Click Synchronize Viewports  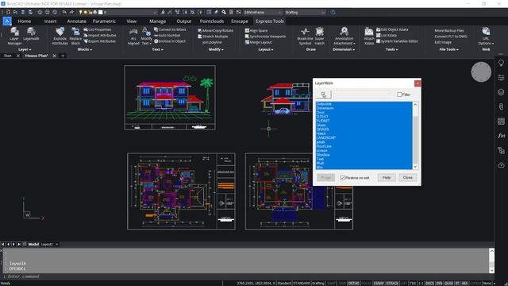point(265,37)
